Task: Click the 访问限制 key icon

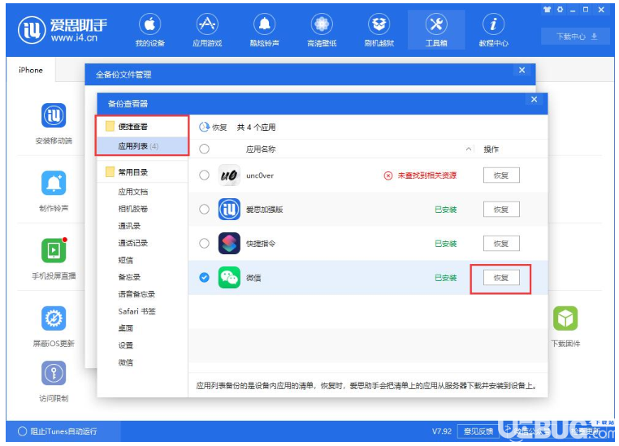Action: coord(54,373)
